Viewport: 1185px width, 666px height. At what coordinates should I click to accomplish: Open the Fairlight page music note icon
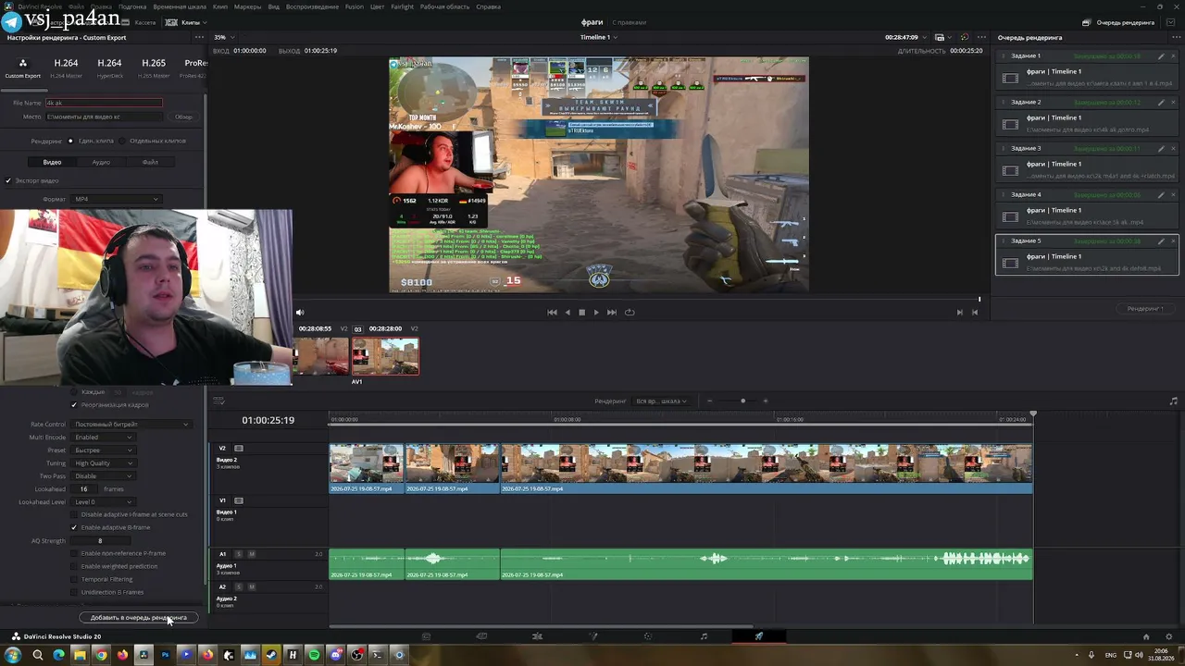point(704,636)
